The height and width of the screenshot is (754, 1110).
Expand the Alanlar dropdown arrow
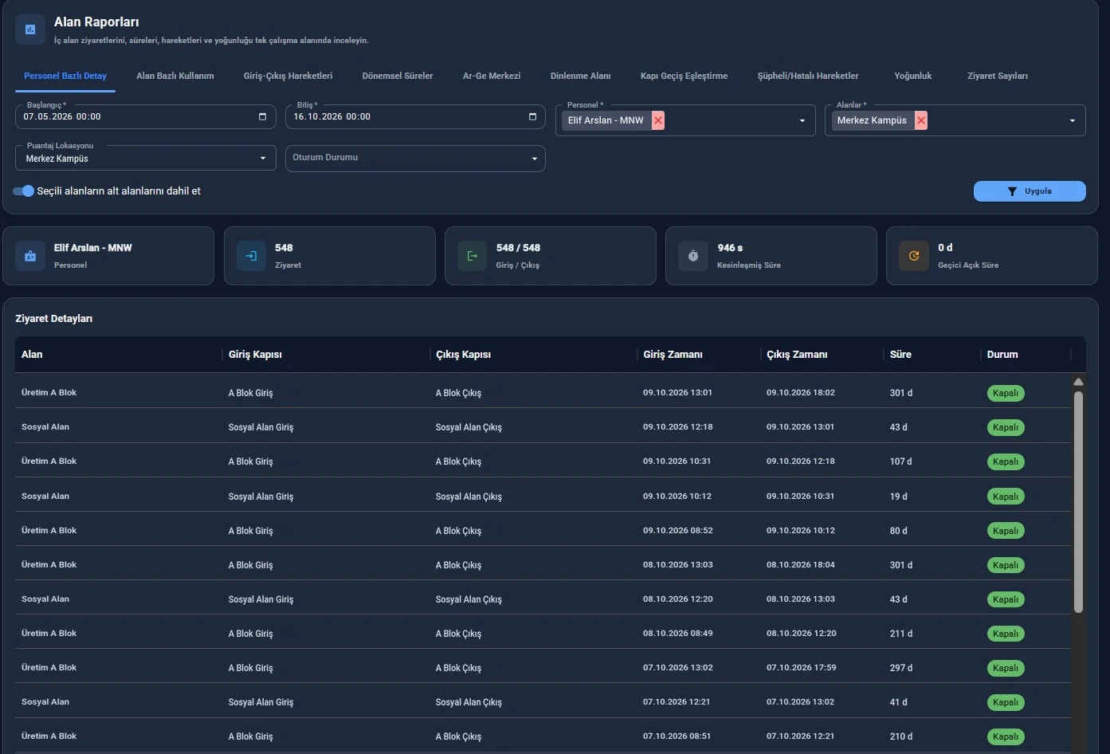[1072, 121]
